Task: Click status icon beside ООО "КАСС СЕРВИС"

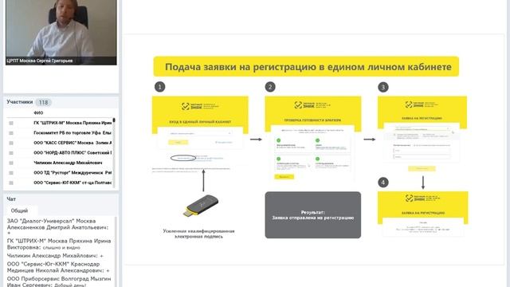Action: (11, 143)
